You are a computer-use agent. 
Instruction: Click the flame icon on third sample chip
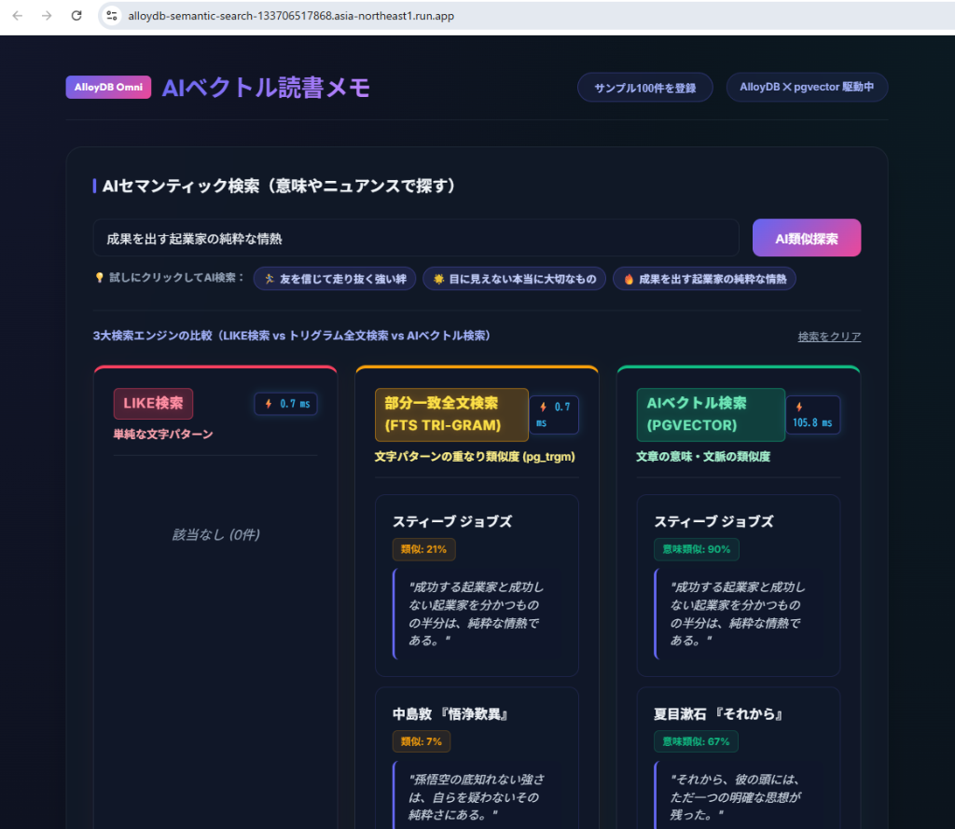(629, 279)
